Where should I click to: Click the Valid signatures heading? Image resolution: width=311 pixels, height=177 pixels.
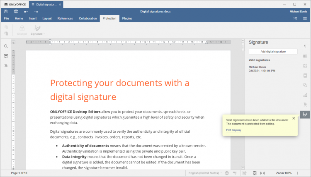[x=259, y=60]
